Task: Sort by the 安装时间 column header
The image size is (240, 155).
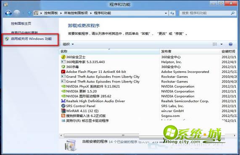Action: click(x=229, y=52)
